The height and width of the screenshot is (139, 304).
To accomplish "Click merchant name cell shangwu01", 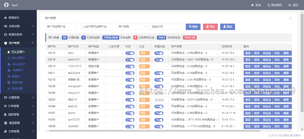I will click(x=75, y=86).
